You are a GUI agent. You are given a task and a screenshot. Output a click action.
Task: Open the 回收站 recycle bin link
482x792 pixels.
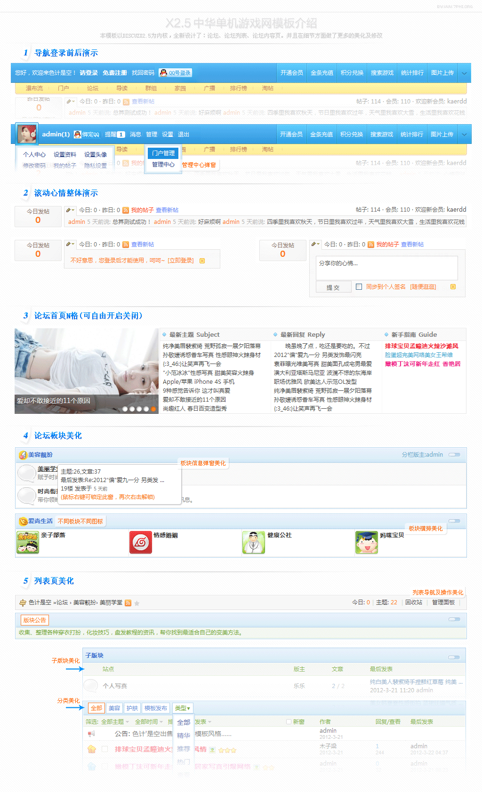(414, 602)
